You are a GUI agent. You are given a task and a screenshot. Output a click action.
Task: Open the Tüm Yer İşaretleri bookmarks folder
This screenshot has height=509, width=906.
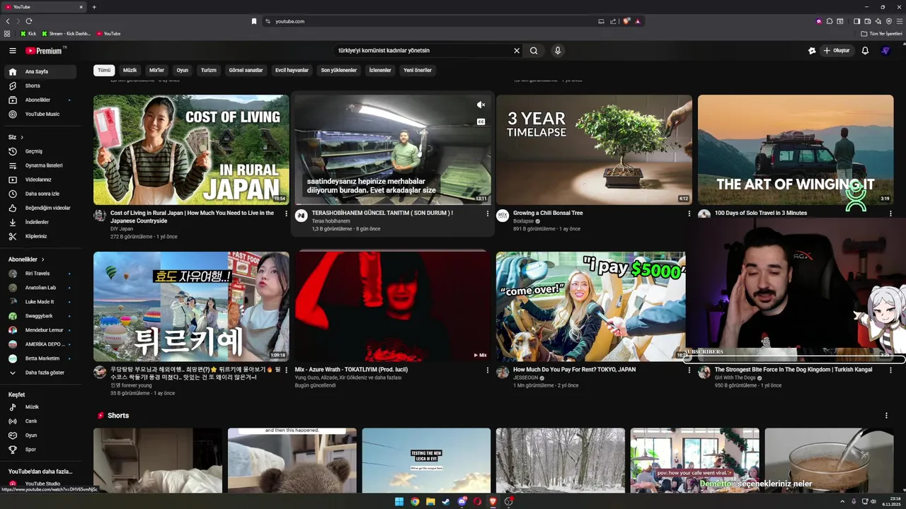[882, 33]
